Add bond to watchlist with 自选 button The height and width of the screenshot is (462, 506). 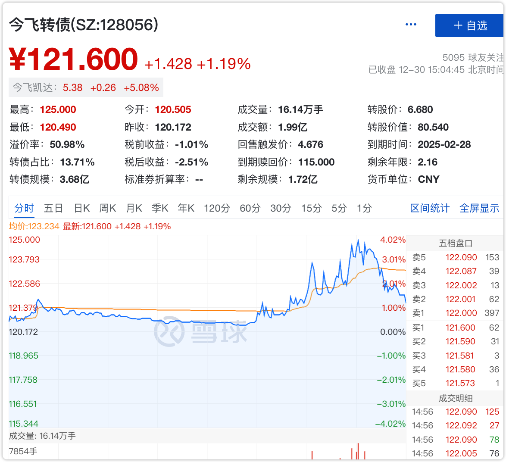coord(470,25)
